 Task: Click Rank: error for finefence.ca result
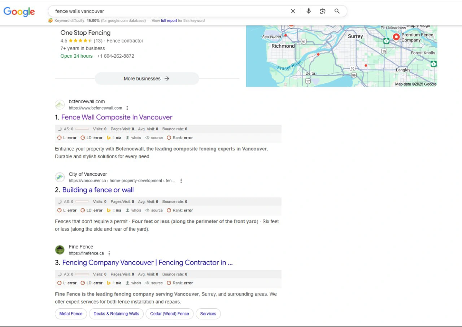(180, 283)
